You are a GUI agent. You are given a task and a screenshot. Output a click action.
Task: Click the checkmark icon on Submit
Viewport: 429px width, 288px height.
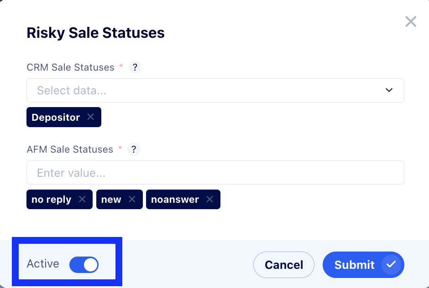[x=391, y=265]
